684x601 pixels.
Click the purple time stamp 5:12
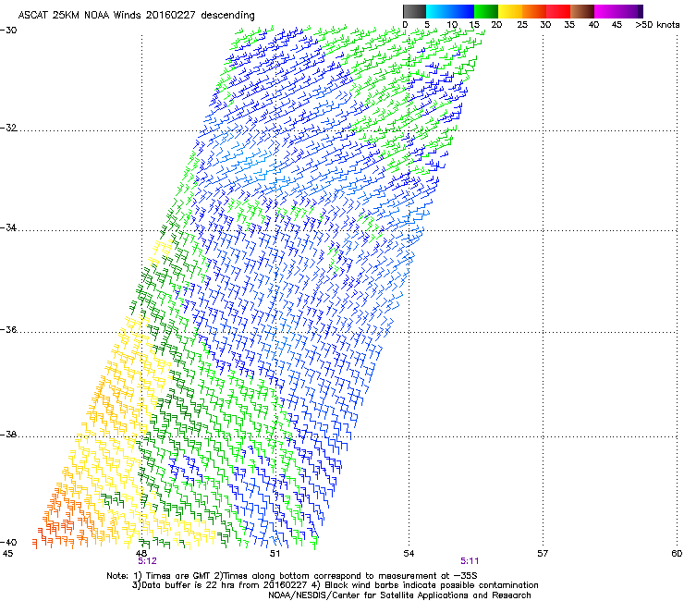click(148, 561)
